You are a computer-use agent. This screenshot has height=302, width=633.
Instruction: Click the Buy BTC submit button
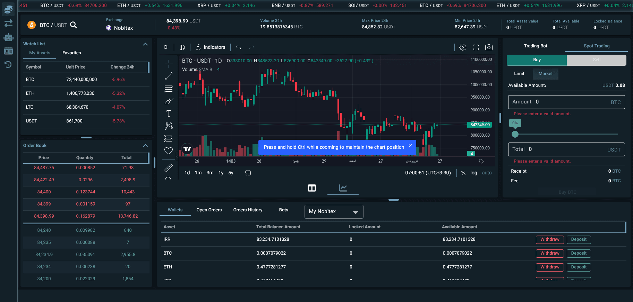tap(567, 192)
